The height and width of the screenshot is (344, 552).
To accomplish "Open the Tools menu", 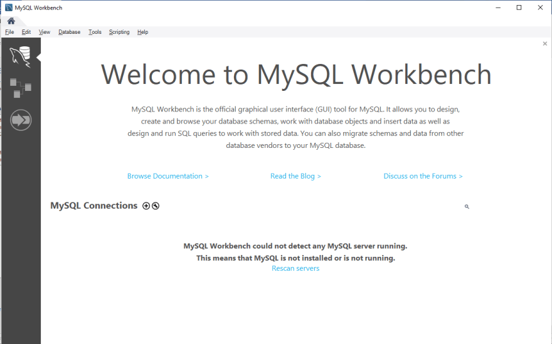I will pos(95,32).
